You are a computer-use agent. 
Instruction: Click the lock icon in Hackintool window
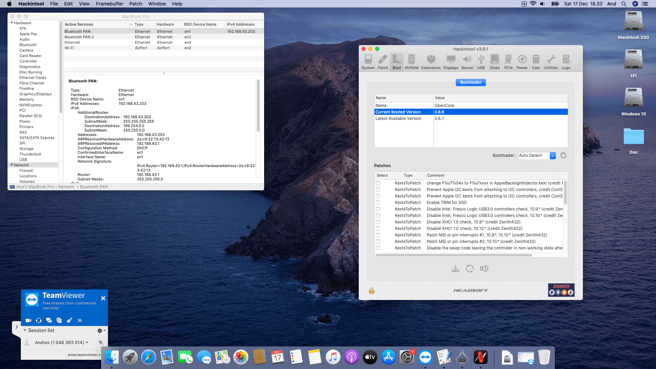(x=372, y=291)
